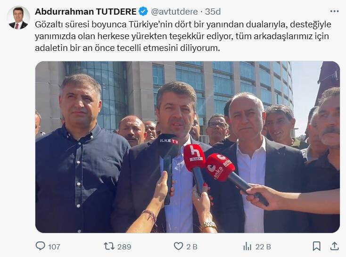Open the view analytics bar chart icon
The image size is (346, 257).
click(247, 246)
